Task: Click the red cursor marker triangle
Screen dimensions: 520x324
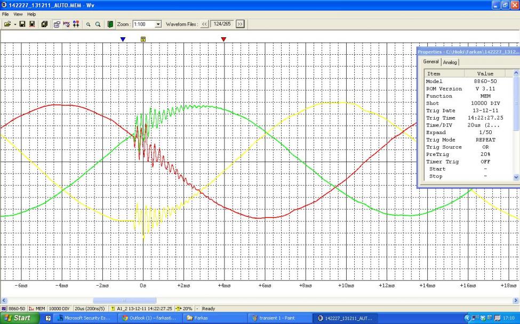Action: (223, 39)
